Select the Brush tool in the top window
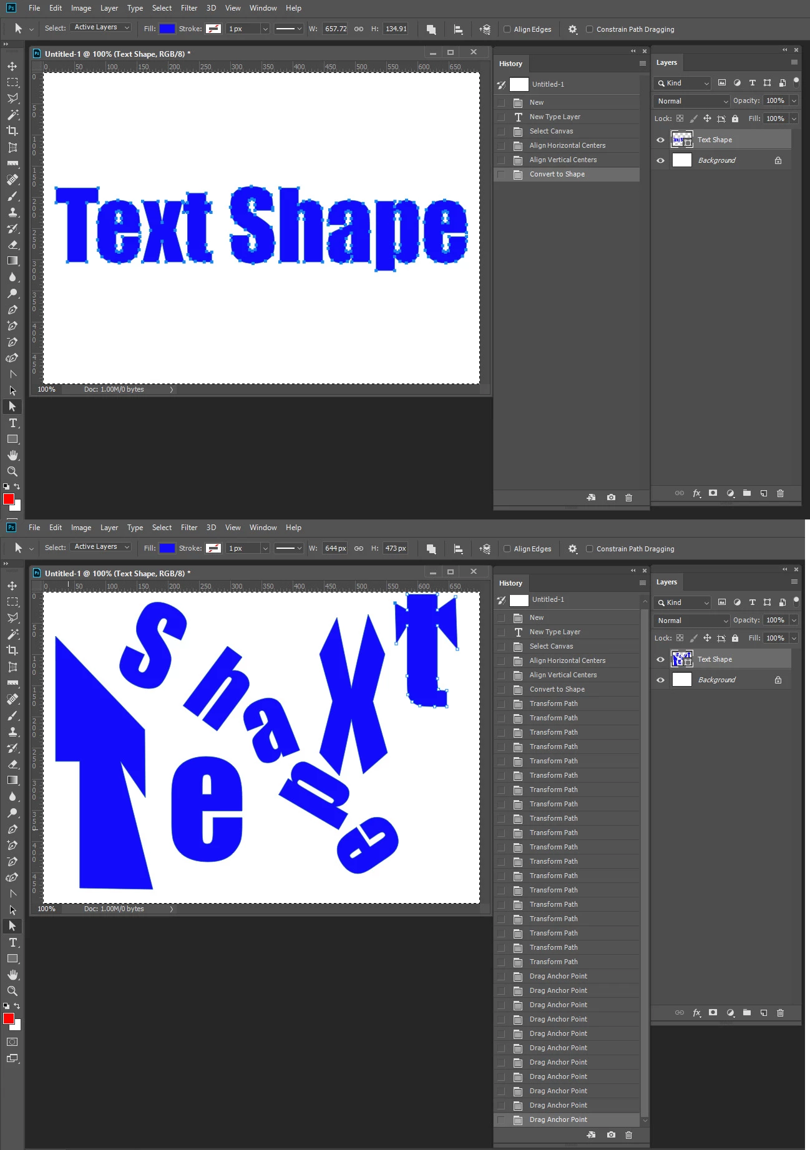This screenshot has height=1150, width=810. tap(12, 196)
